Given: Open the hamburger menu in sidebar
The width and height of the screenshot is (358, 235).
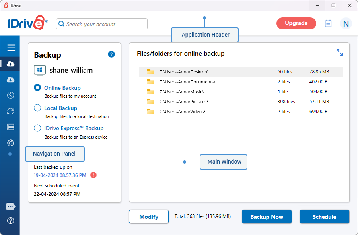Looking at the screenshot, I should 11,48.
